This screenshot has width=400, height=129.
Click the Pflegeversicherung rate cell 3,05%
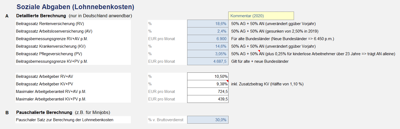click(208, 54)
